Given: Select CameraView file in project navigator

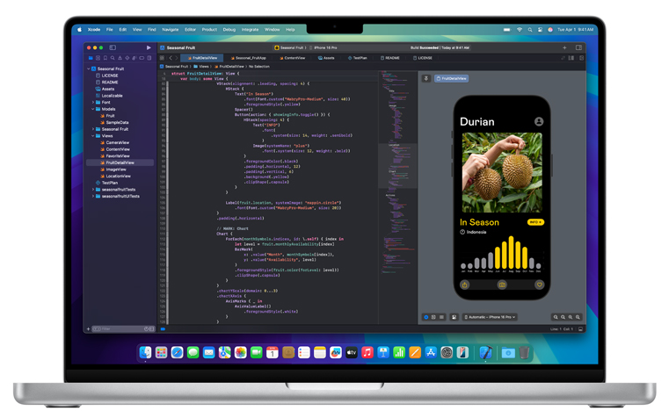Looking at the screenshot, I should click(117, 142).
